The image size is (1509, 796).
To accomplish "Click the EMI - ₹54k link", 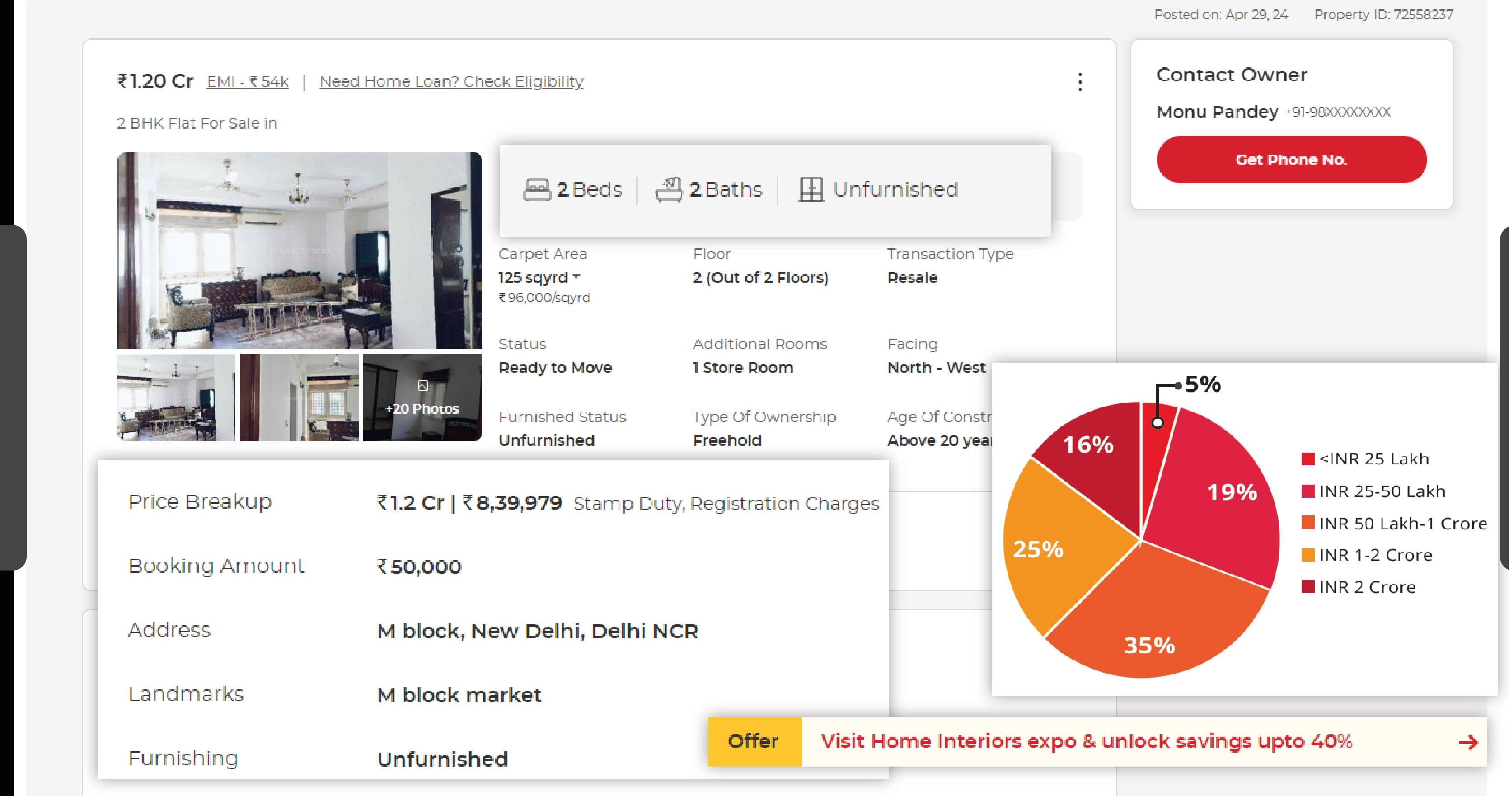I will tap(247, 81).
